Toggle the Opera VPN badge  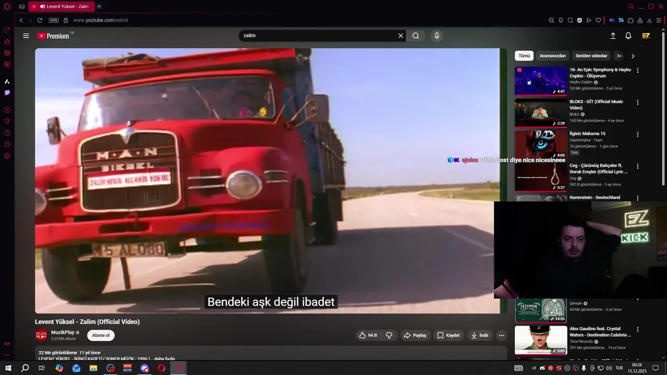click(54, 20)
